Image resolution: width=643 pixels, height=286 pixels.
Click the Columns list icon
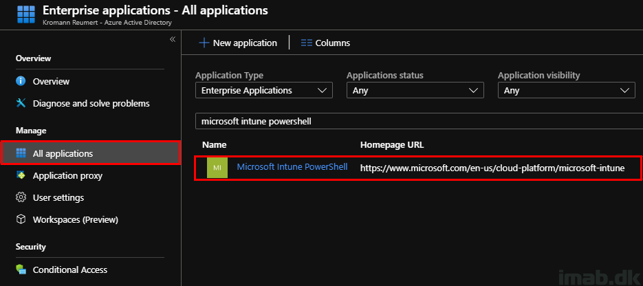(306, 43)
